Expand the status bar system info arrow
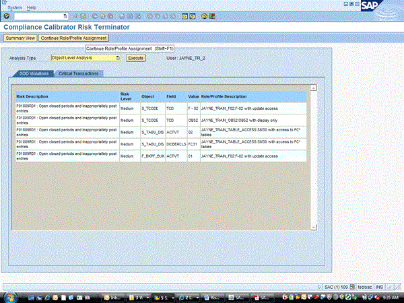Screen dimensions: 404x303 pos(319,287)
